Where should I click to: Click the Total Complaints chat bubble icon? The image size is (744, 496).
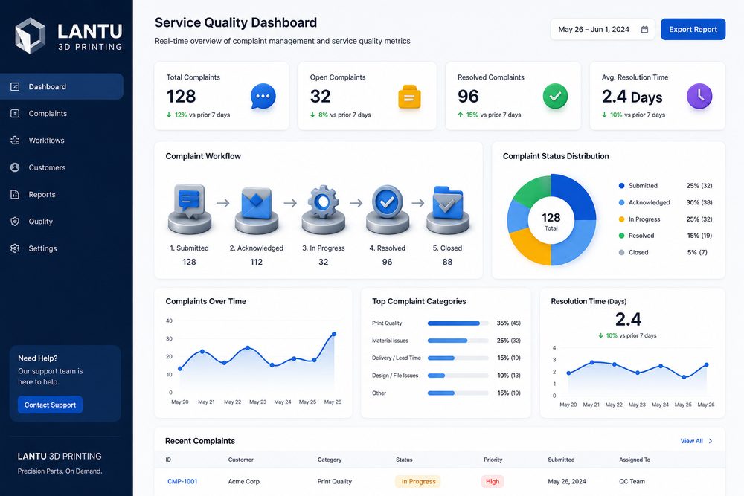(x=263, y=96)
